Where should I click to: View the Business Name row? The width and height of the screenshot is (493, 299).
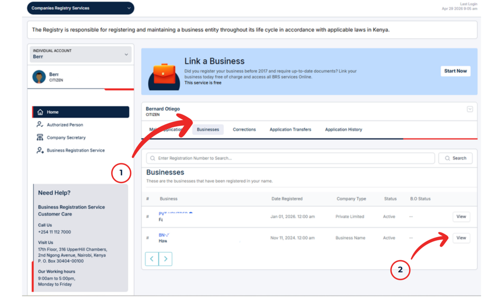click(461, 238)
